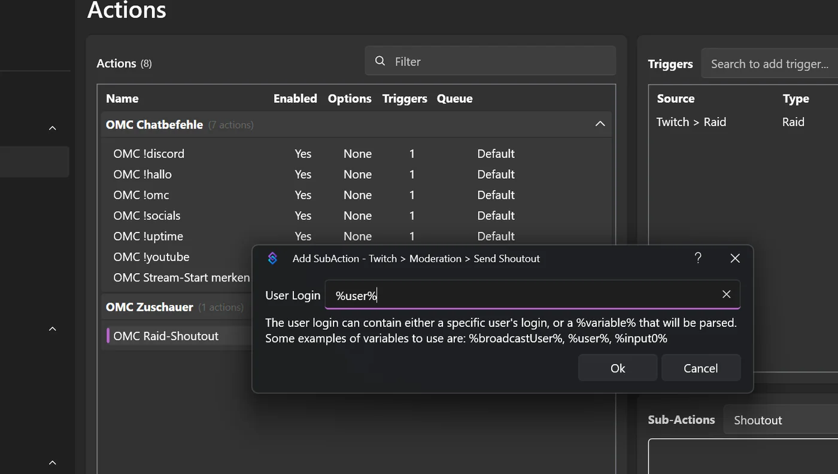The height and width of the screenshot is (474, 838).
Task: Select the OMC Zuschauer group header
Action: [x=176, y=307]
